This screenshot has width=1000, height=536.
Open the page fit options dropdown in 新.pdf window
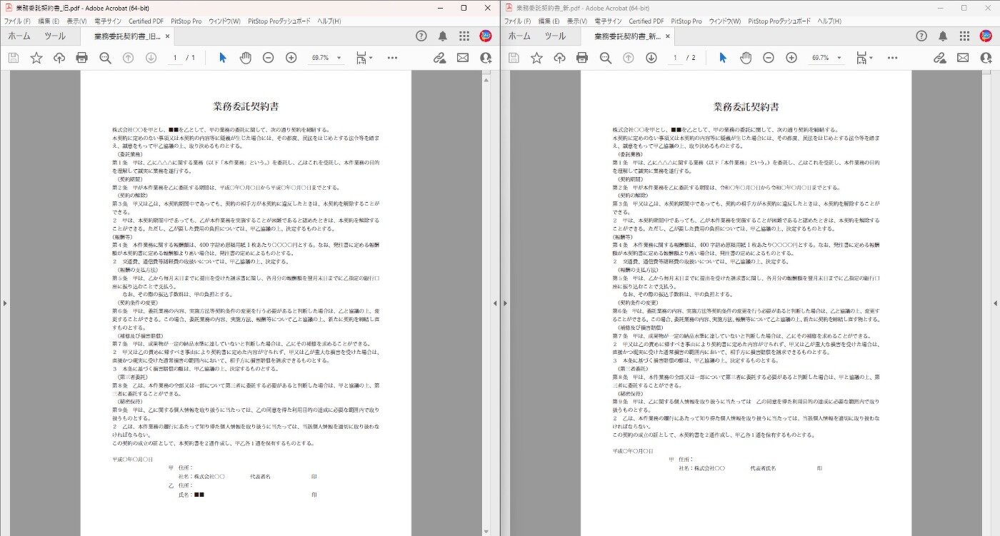point(865,58)
